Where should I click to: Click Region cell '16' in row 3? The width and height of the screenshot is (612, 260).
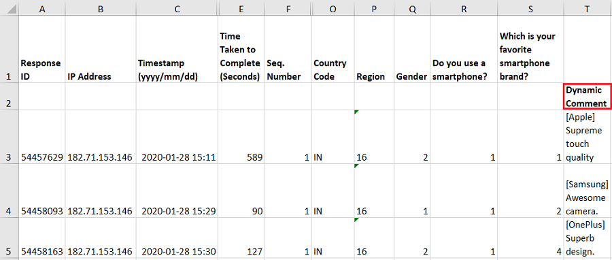click(x=374, y=137)
